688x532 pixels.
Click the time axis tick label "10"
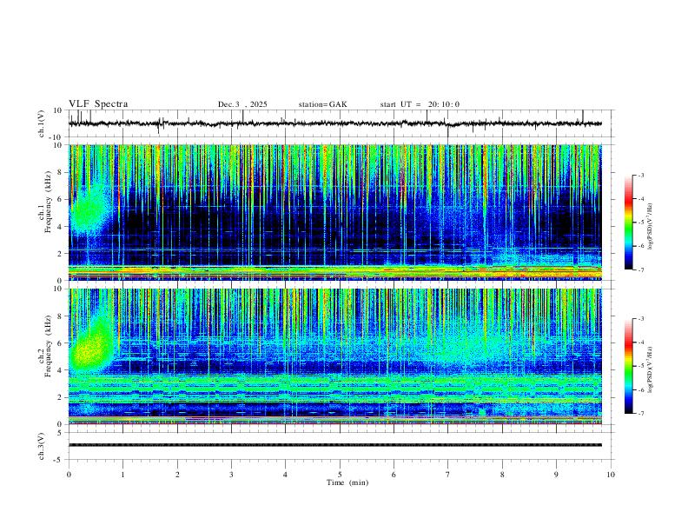pyautogui.click(x=611, y=475)
